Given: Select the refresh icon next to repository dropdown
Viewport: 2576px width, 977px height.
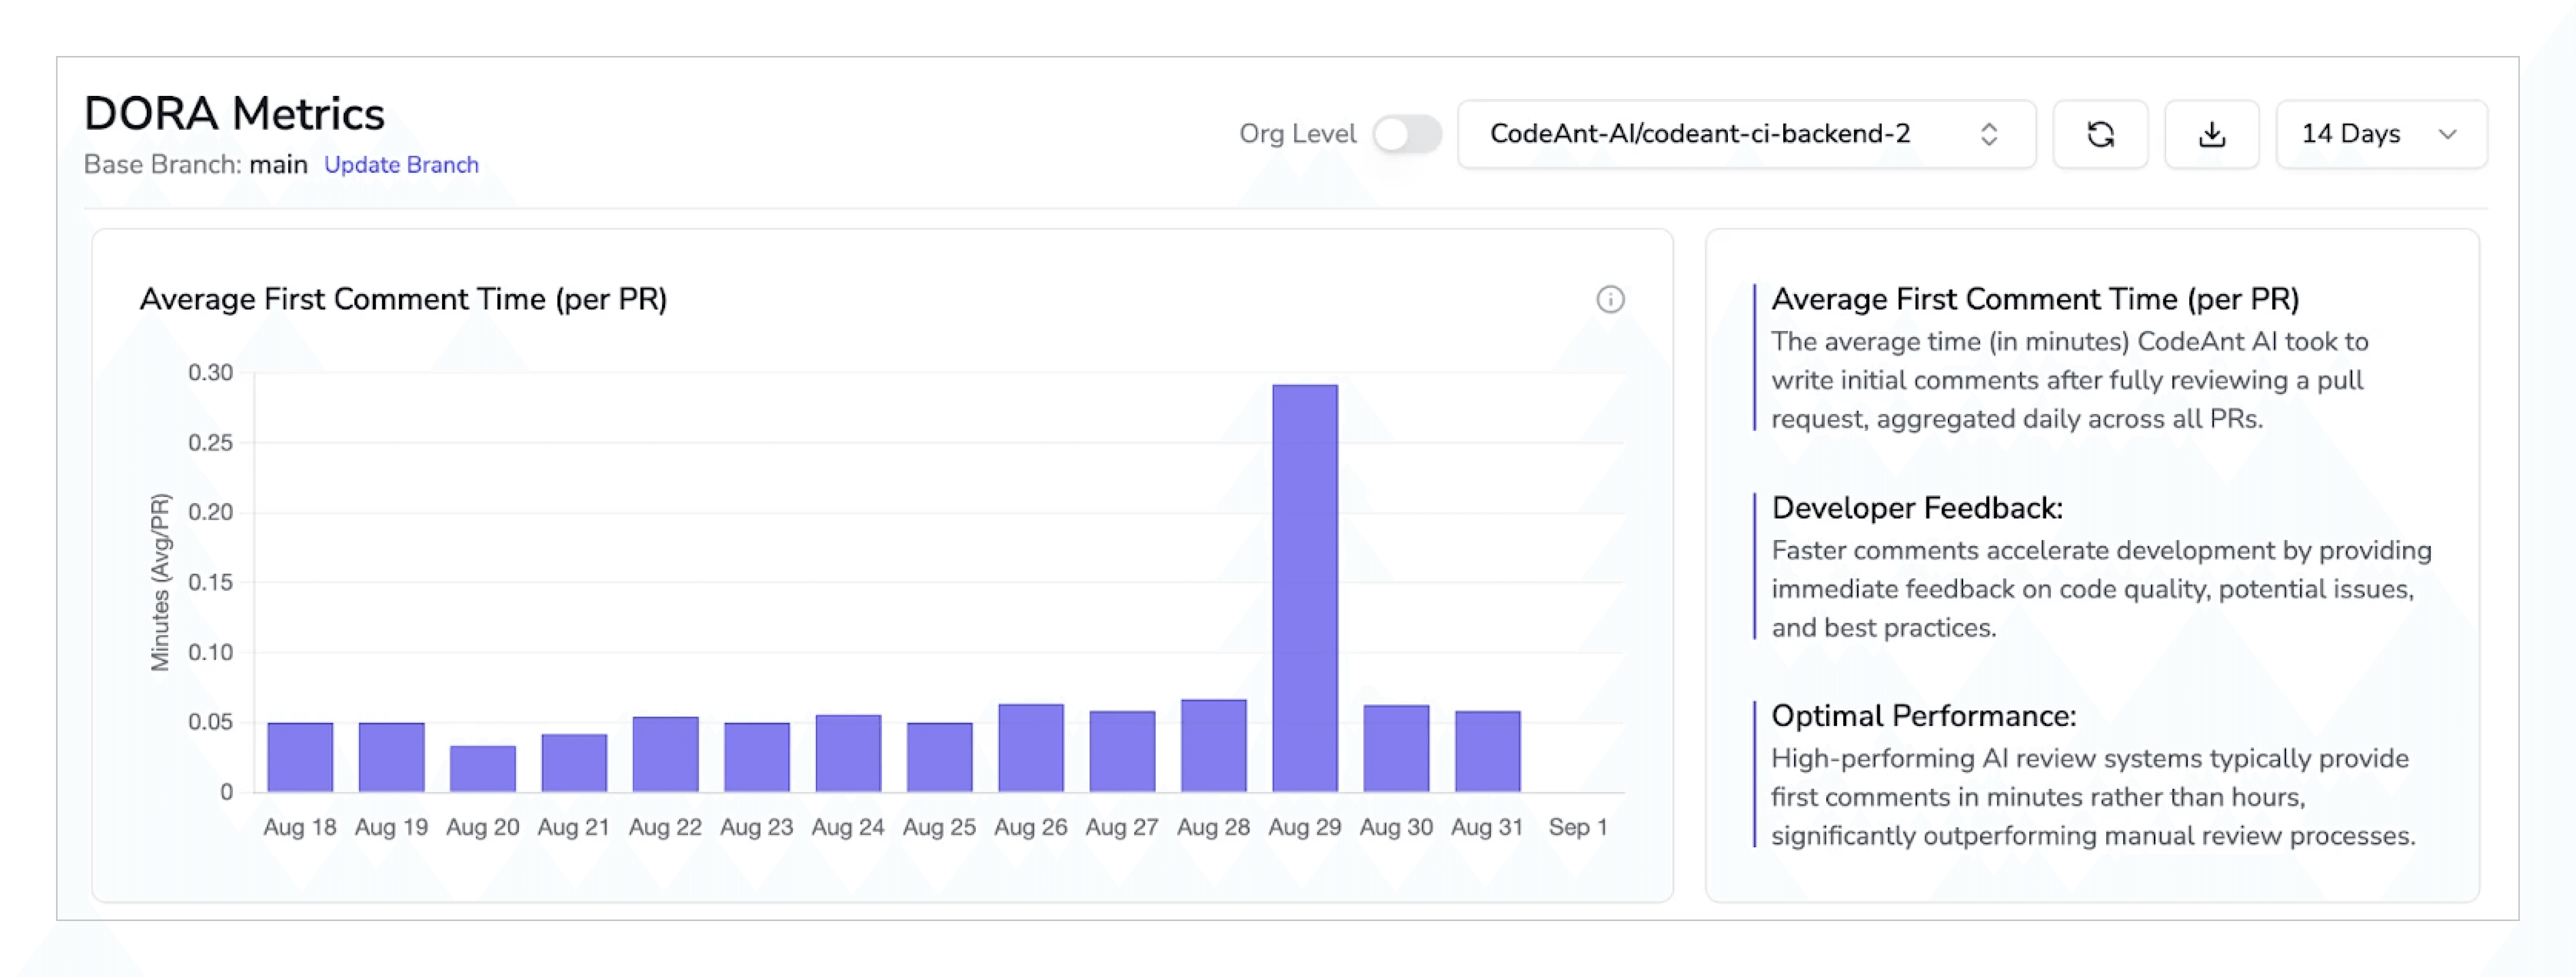Looking at the screenshot, I should (2101, 134).
